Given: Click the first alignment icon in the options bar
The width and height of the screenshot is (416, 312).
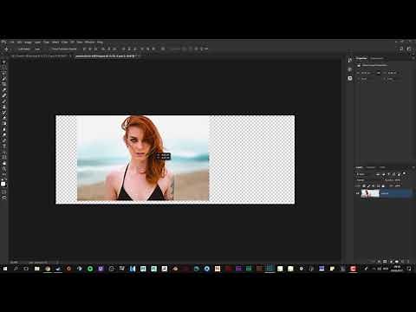Looking at the screenshot, I should coord(85,49).
